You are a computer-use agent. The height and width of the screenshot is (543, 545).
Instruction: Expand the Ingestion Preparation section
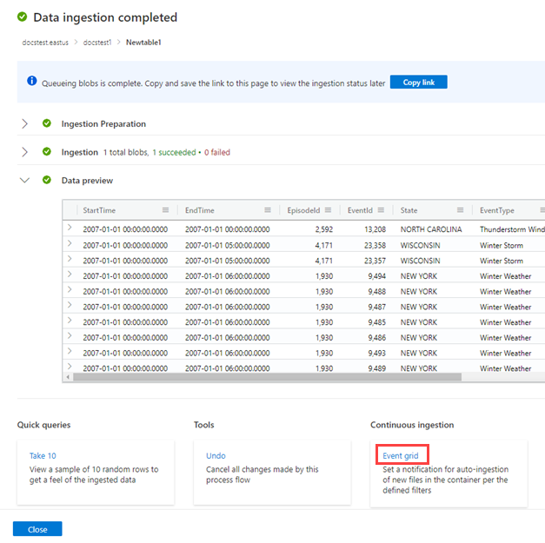24,124
